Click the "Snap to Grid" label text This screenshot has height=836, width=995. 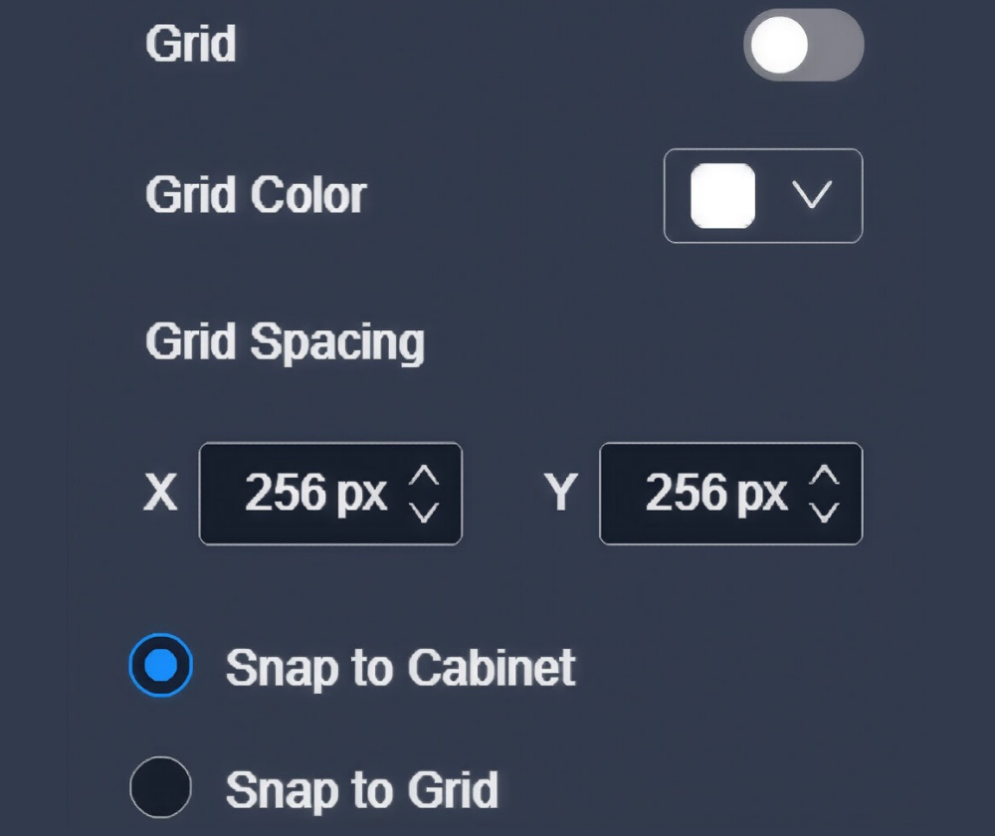click(361, 790)
